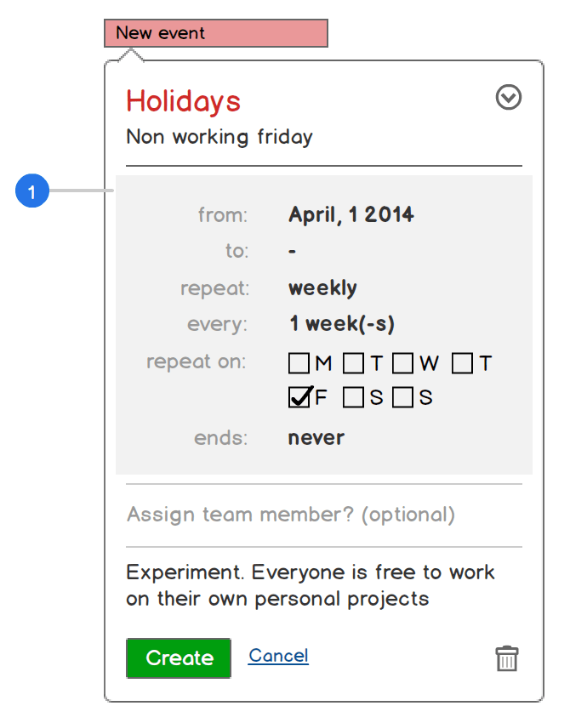Delete the event using the trash icon
The image size is (570, 723).
pyautogui.click(x=506, y=658)
